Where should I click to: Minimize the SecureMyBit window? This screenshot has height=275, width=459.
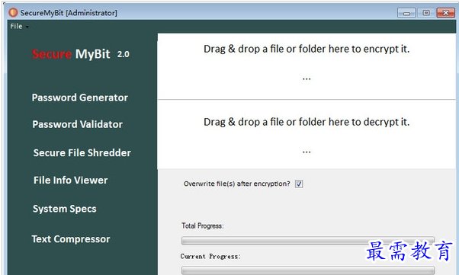406,13
